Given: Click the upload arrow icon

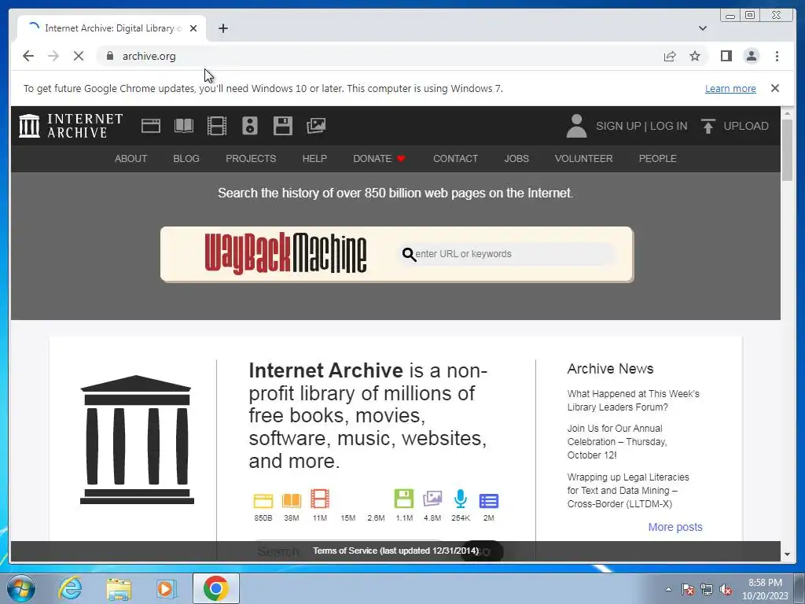Looking at the screenshot, I should (x=708, y=126).
